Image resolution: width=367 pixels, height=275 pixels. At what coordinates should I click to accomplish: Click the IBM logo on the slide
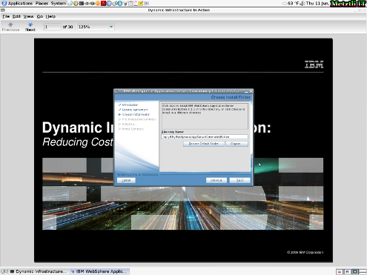coord(314,64)
